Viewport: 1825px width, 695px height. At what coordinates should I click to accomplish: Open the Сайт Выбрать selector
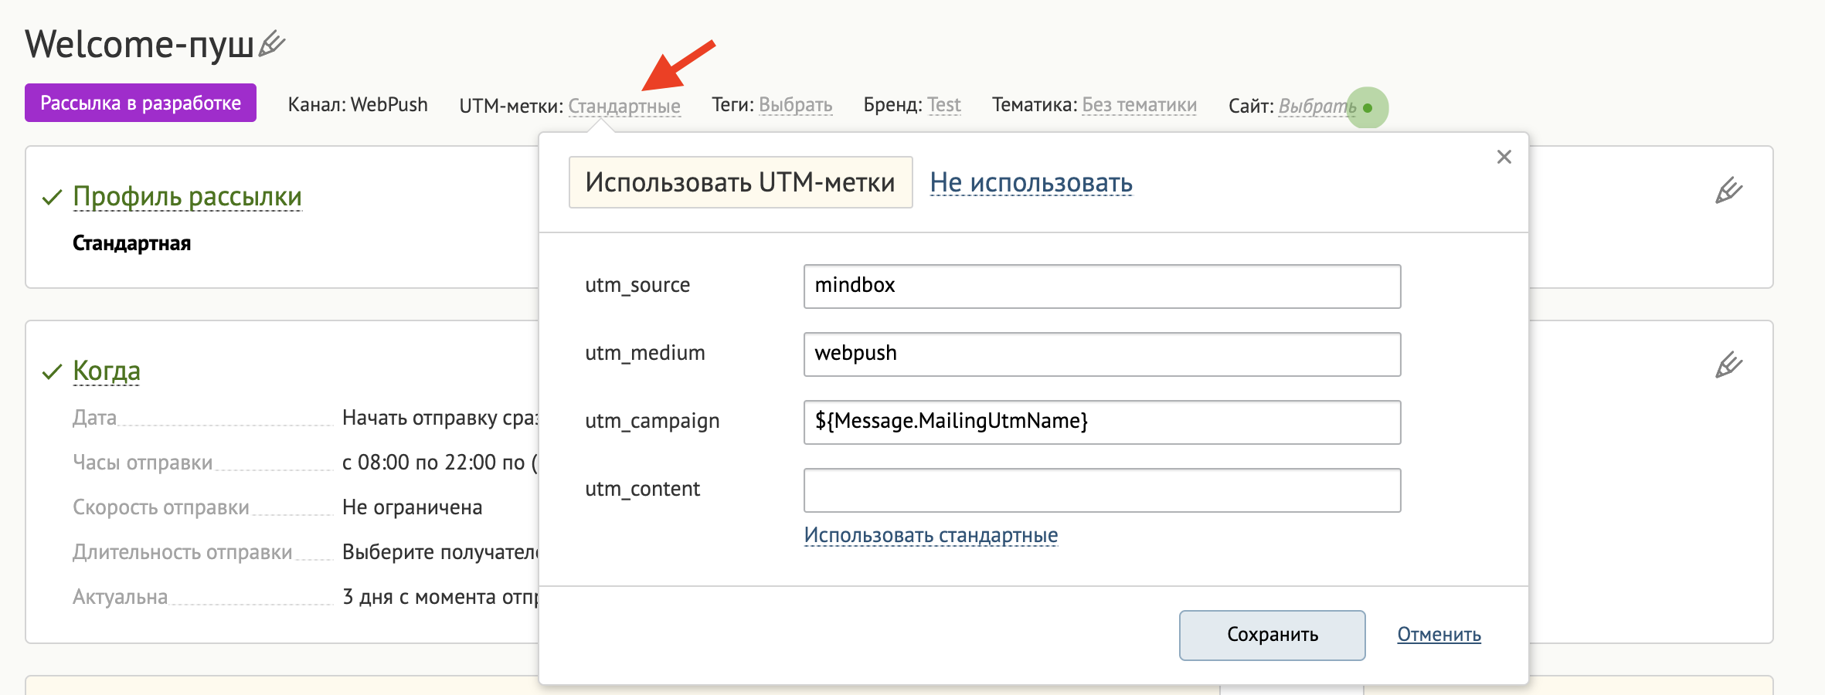click(x=1317, y=106)
